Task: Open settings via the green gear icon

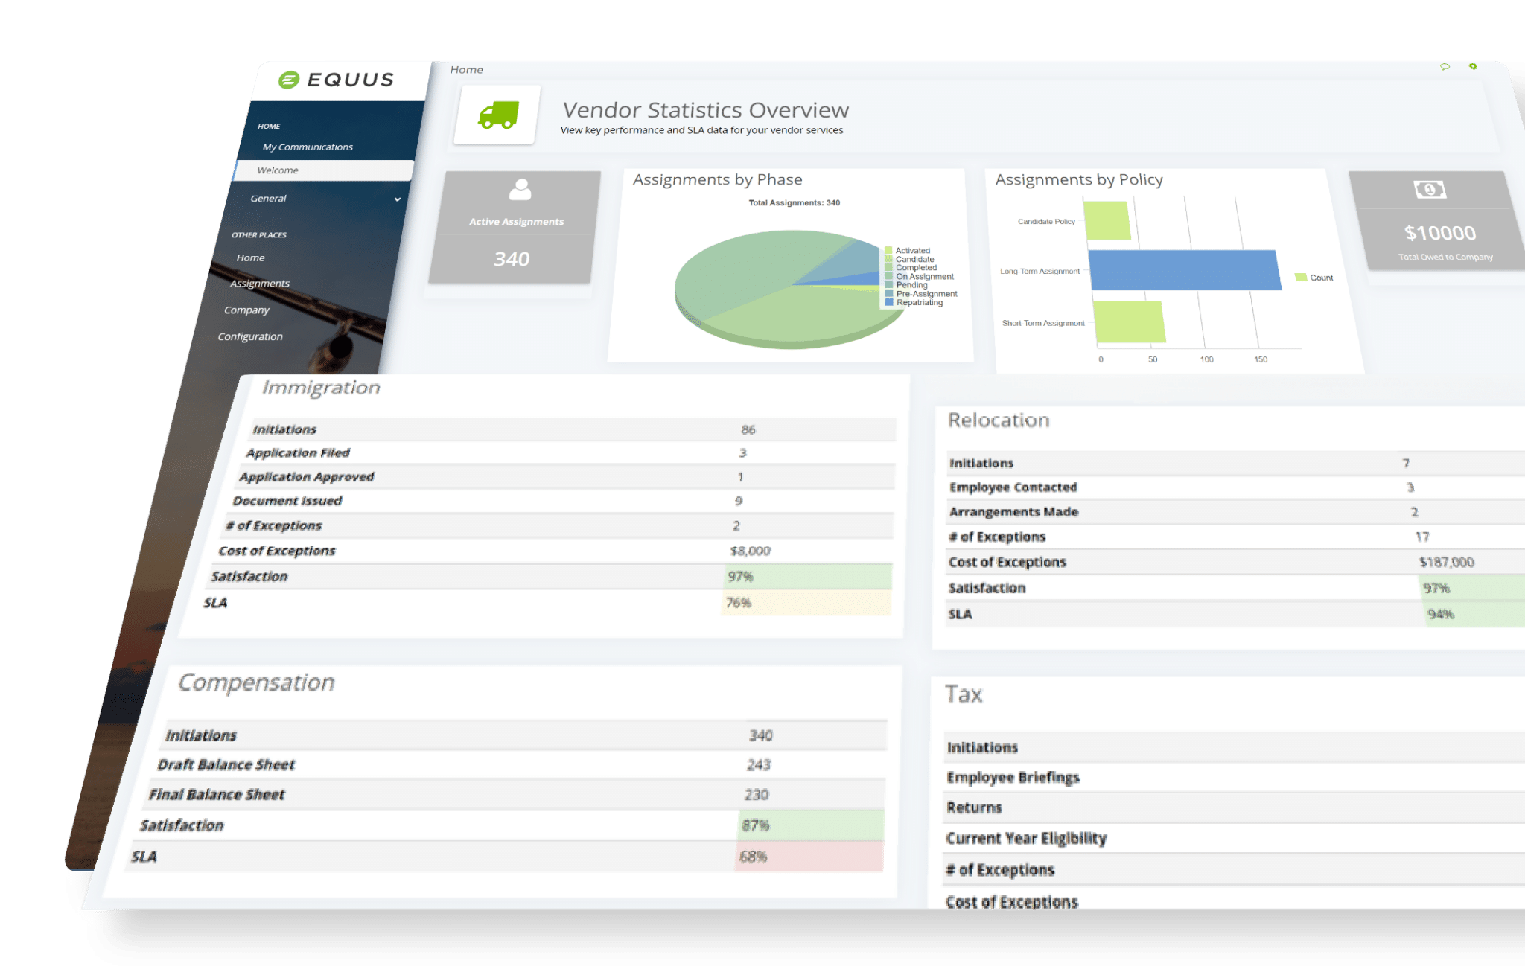Action: (1472, 67)
